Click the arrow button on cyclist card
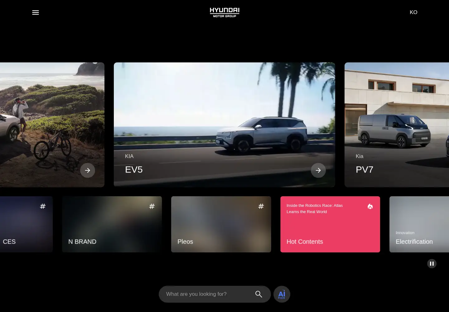449x312 pixels. 88,170
